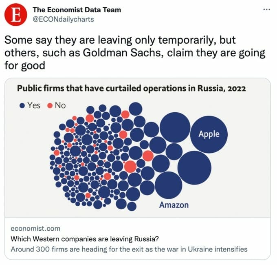Click the Amazon label under the chart

coord(174,205)
